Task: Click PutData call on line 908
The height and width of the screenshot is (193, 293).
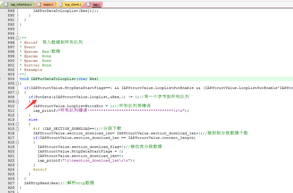Action: [43, 97]
